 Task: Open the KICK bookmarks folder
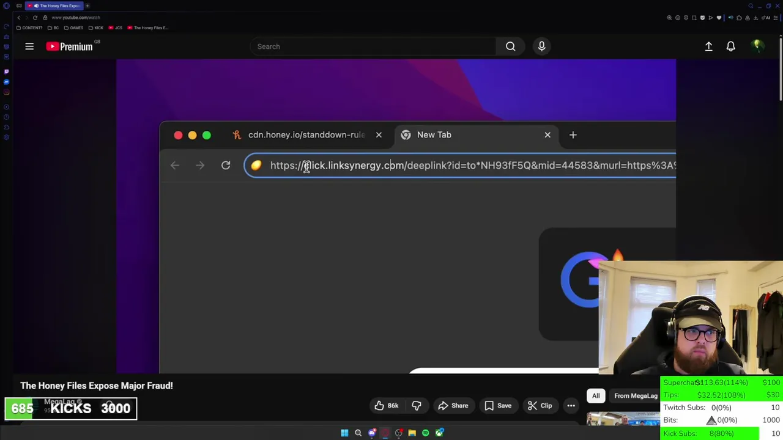(95, 28)
